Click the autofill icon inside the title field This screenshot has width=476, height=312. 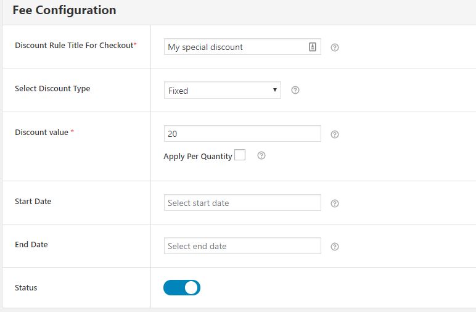[x=313, y=47]
